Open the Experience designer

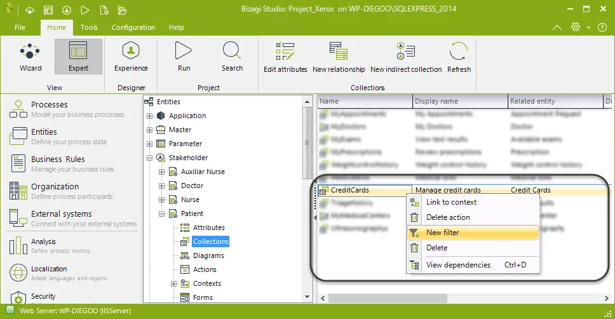click(131, 57)
